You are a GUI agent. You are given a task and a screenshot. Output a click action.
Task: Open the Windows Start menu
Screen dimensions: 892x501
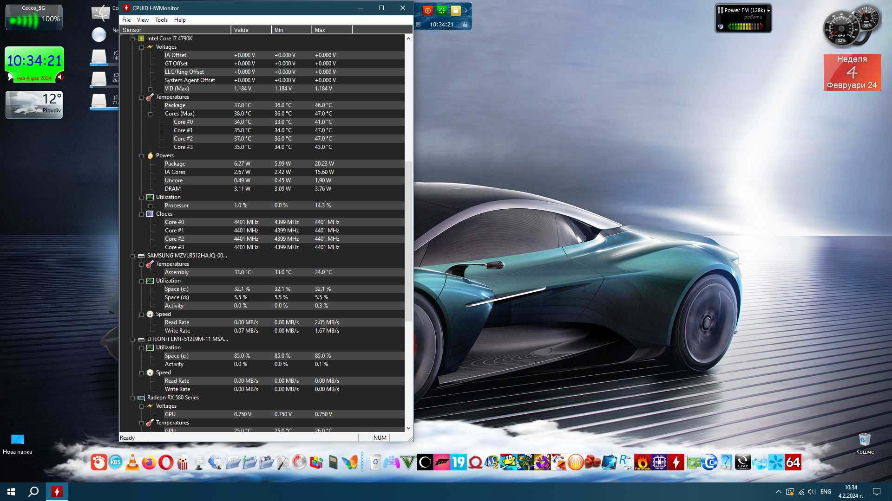click(11, 492)
